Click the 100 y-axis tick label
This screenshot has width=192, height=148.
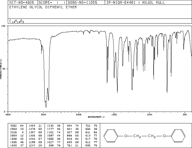click(3, 26)
